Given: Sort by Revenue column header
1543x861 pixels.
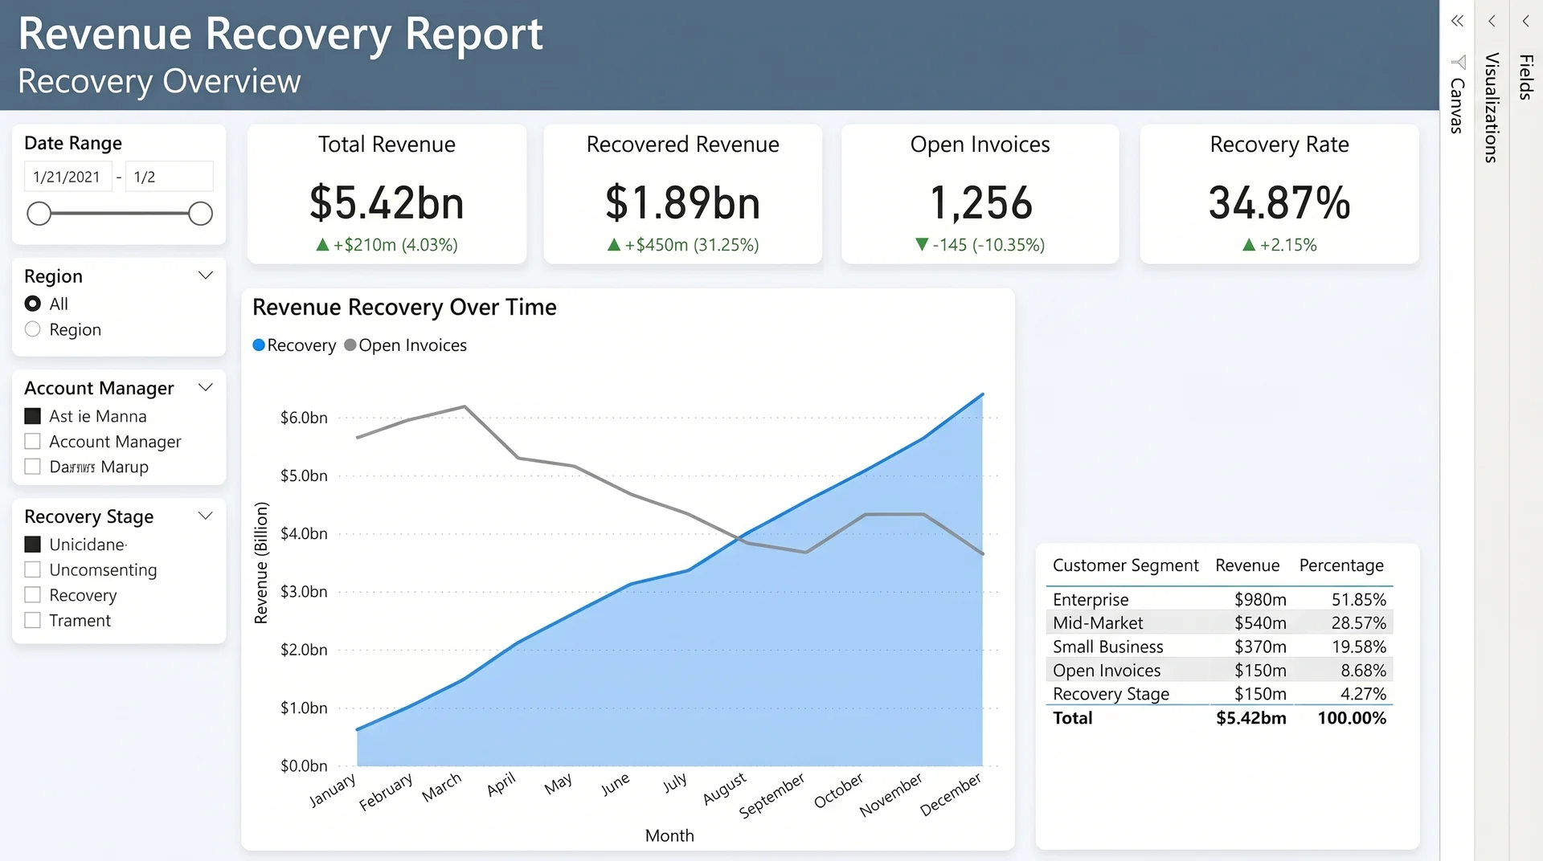Looking at the screenshot, I should [1247, 565].
